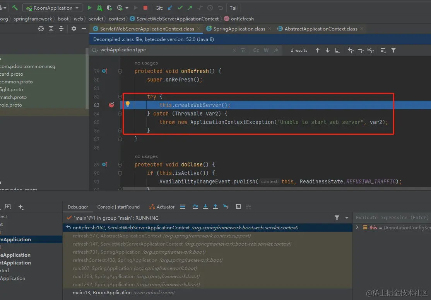The width and height of the screenshot is (431, 300).
Task: Stop the running application
Action: [145, 8]
